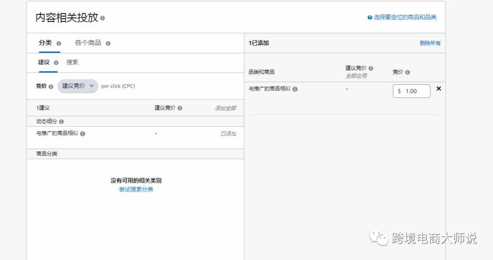Screen dimensions: 493x260
Task: Click 删除所有 link
Action: [430, 43]
